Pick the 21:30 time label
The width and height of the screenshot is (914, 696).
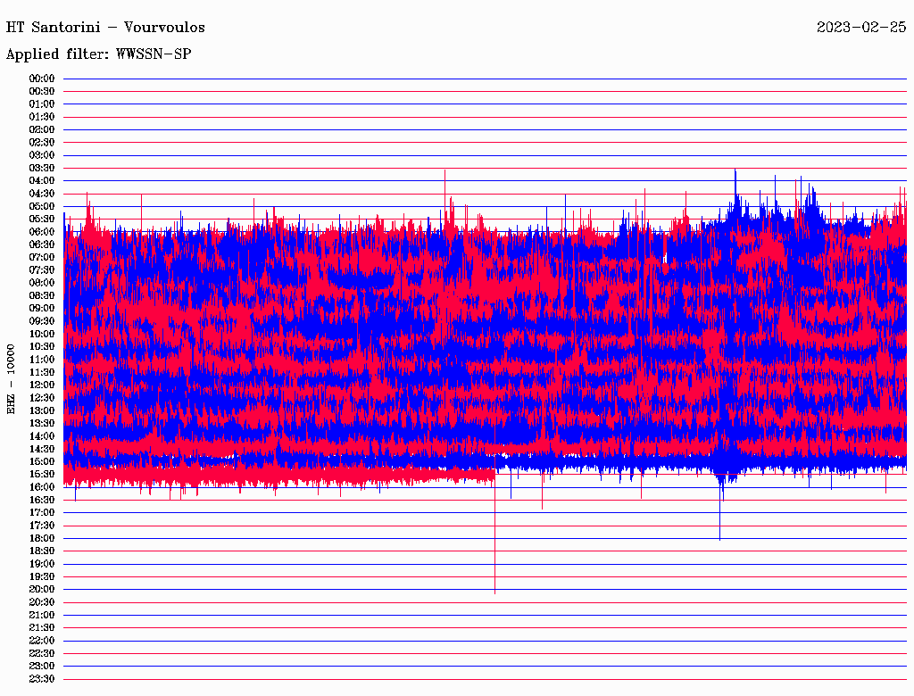click(42, 627)
